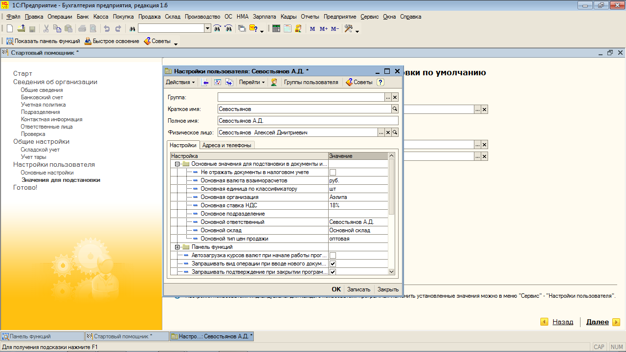Click the blue arrow icon after Действия in dialog toolbar
The width and height of the screenshot is (626, 352).
[206, 82]
